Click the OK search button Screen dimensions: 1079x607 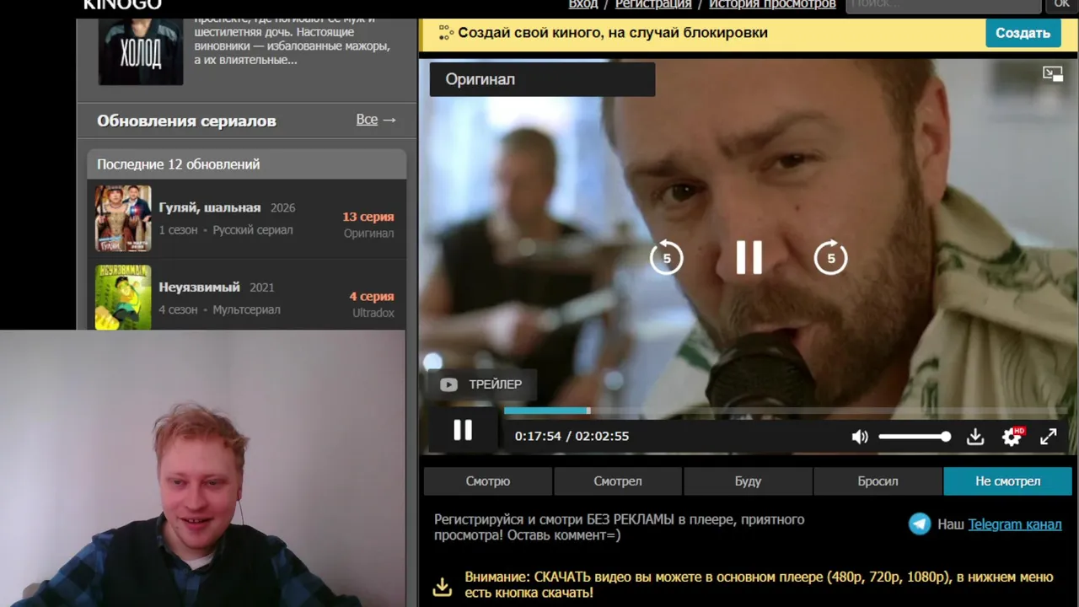coord(1062,5)
